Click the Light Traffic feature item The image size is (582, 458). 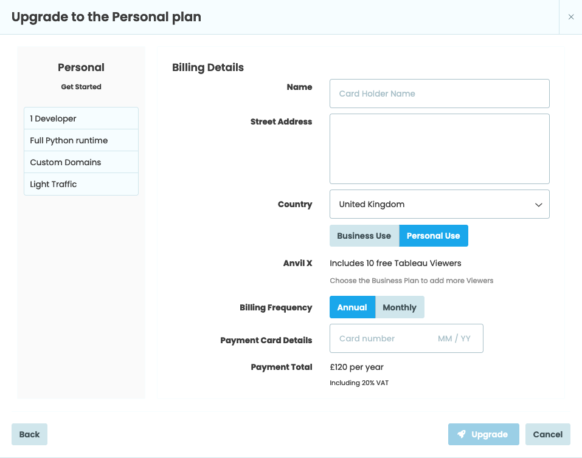point(81,184)
